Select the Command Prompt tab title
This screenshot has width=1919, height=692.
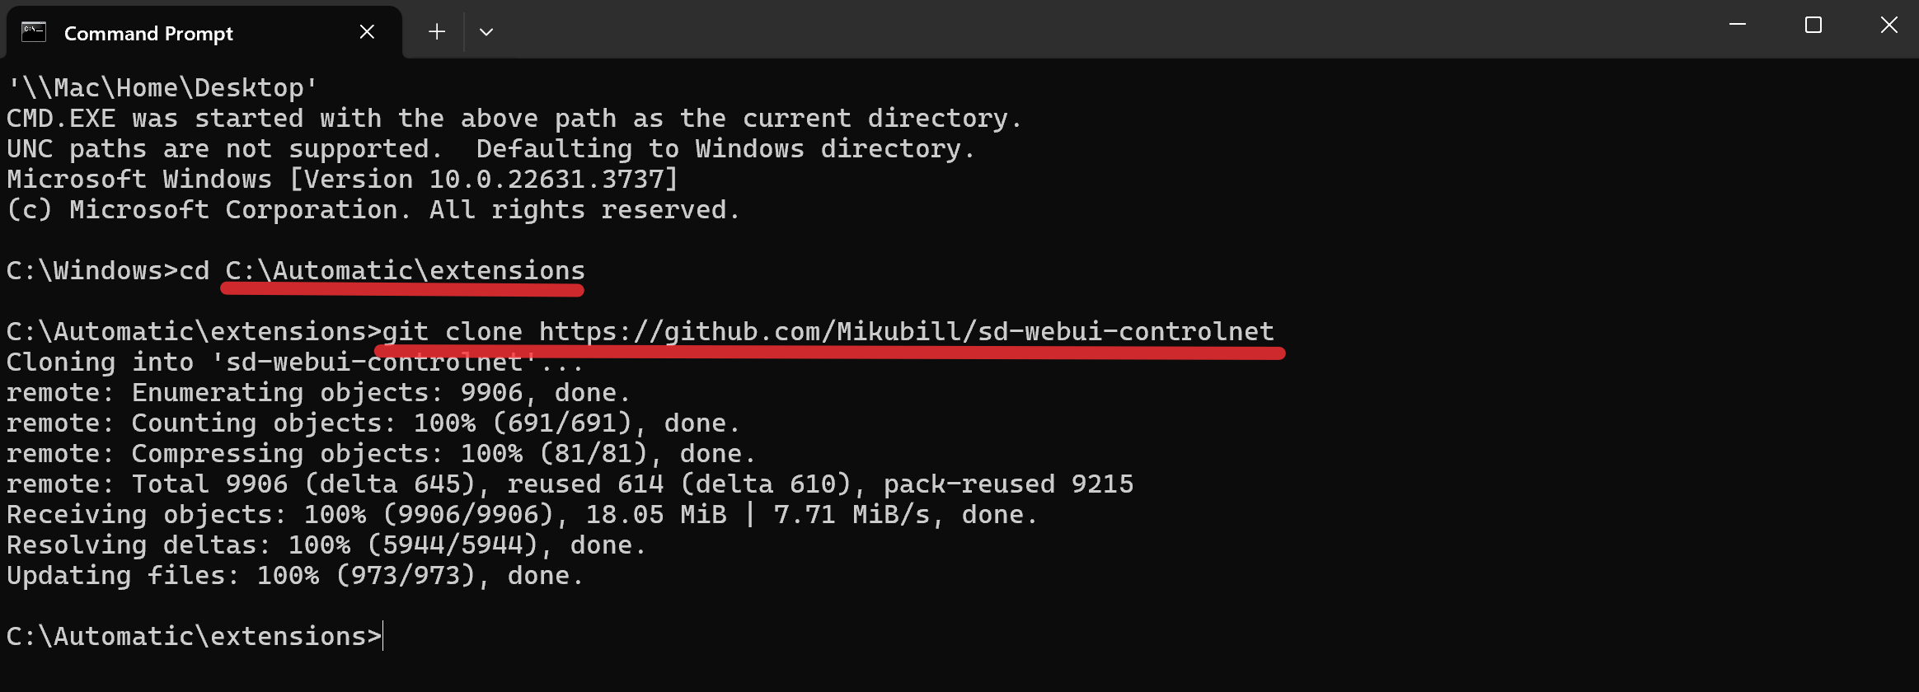(x=148, y=34)
